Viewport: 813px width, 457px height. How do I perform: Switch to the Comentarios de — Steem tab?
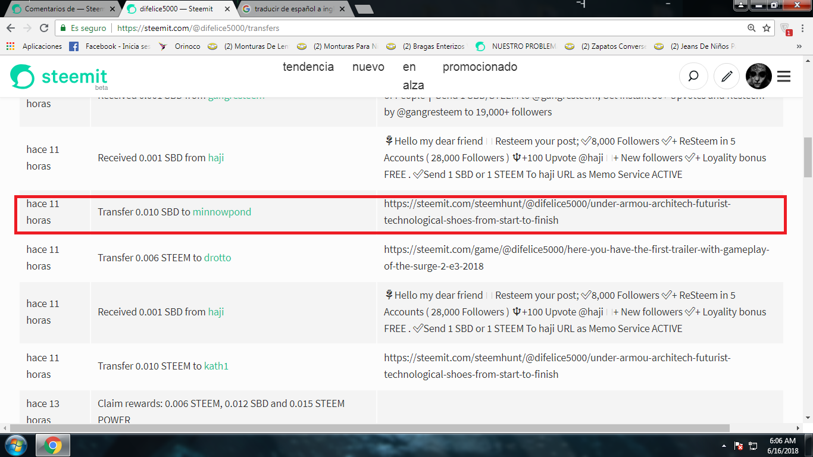point(62,9)
